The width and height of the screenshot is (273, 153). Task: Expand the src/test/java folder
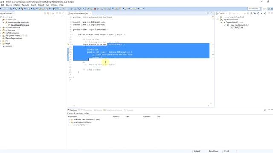pyautogui.click(x=1, y=30)
